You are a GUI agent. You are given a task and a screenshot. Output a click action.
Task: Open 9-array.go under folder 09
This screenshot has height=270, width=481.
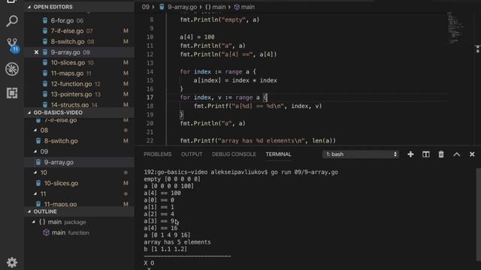click(x=79, y=162)
